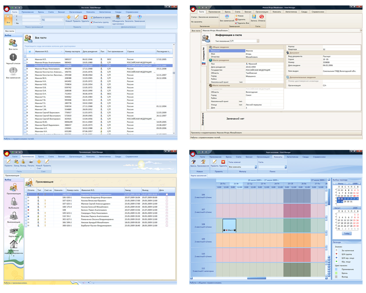Click the Бронь icon in Карта заселения ribbon
This screenshot has width=366, height=293.
tap(194, 162)
